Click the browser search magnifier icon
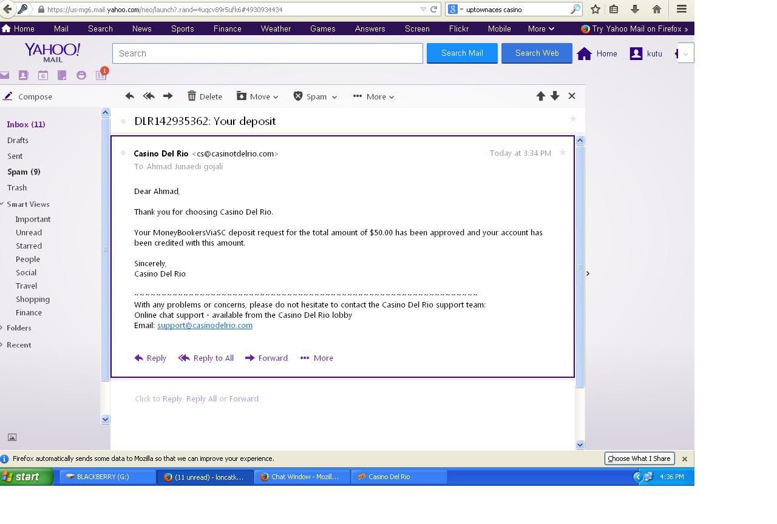 [x=575, y=9]
